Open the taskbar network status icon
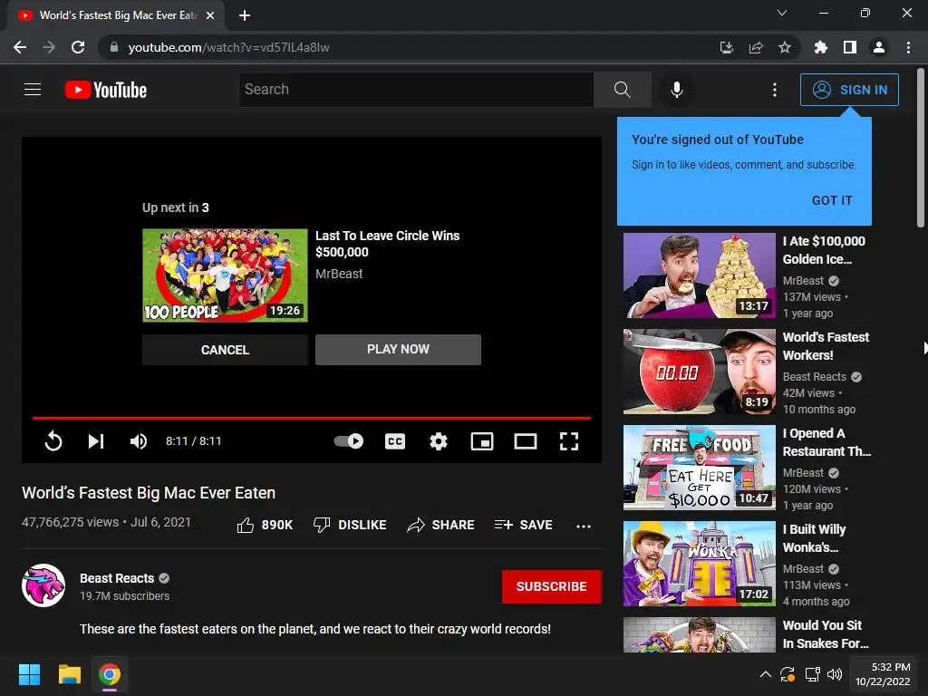Viewport: 928px width, 696px height. tap(812, 674)
